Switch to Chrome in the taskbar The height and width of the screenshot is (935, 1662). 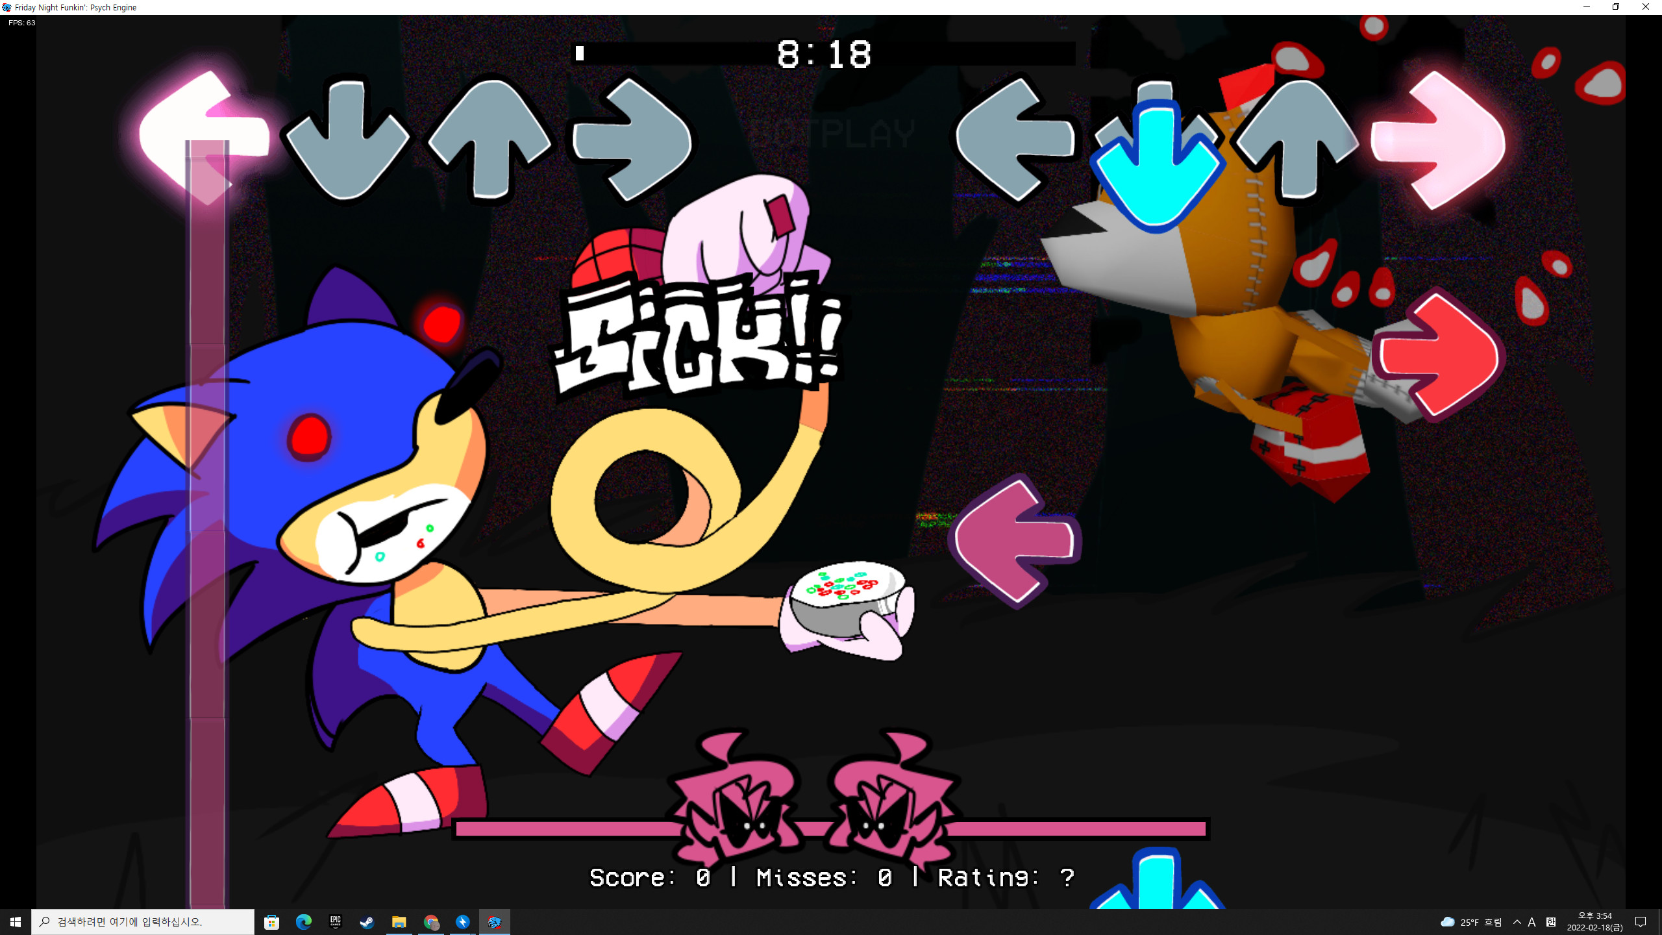[x=431, y=922]
